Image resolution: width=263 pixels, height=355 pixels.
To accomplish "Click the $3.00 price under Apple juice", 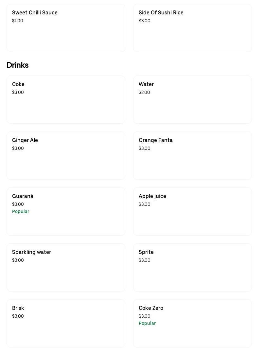I will coord(144,204).
